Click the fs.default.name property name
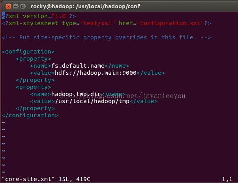238x183 pixels. coord(78,66)
